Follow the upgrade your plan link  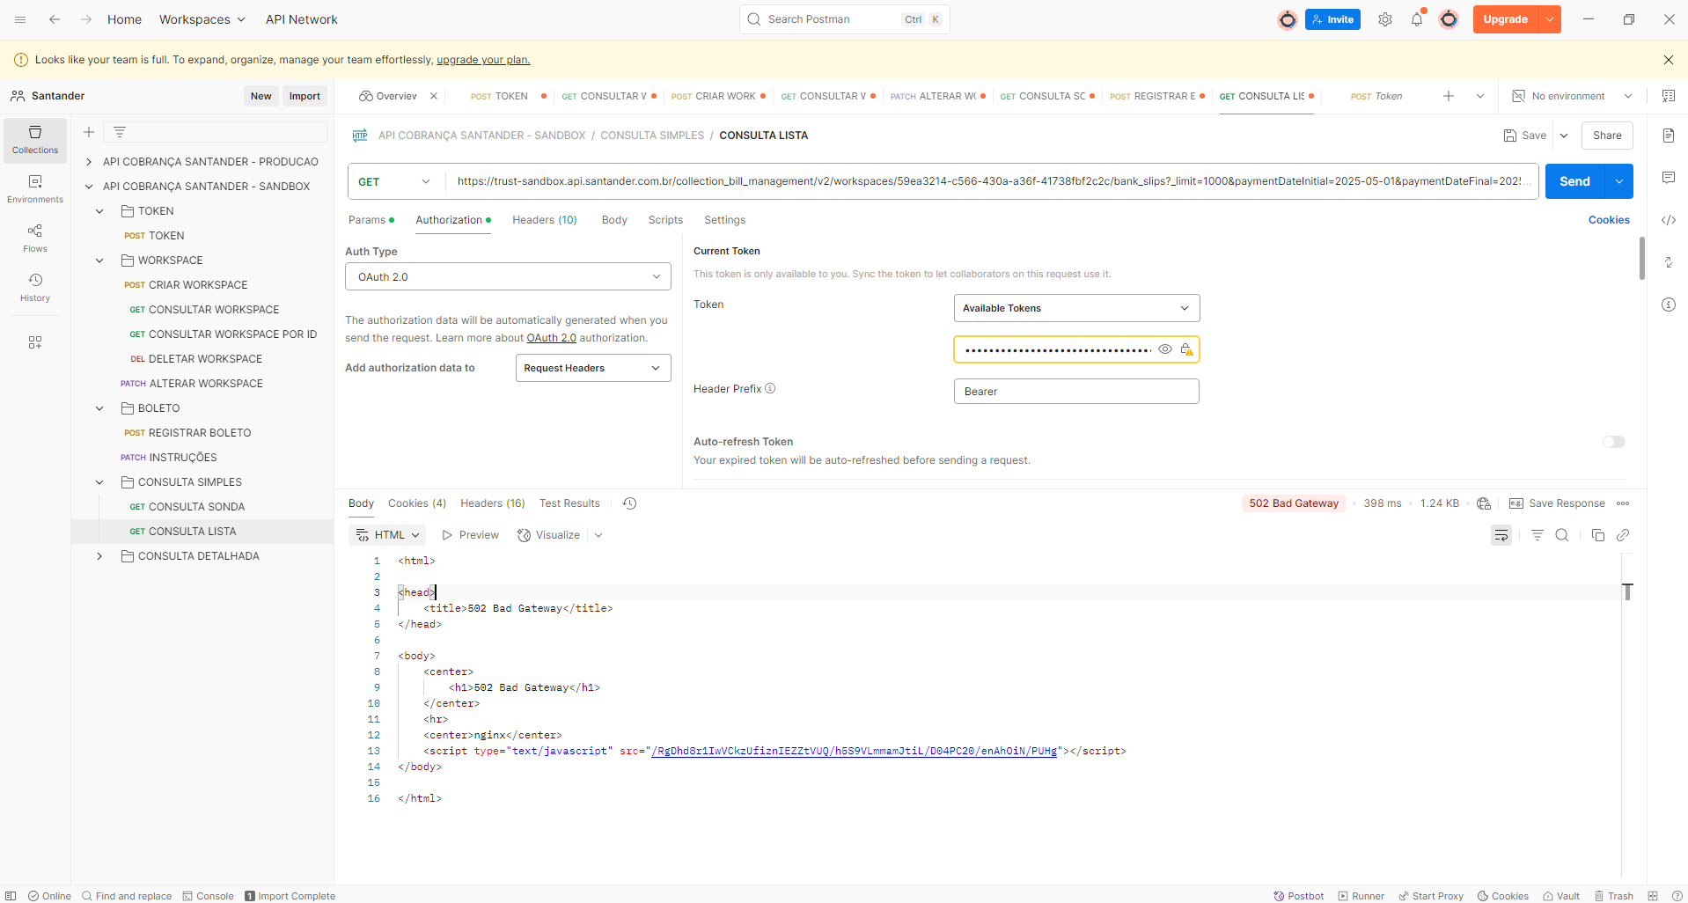point(483,60)
